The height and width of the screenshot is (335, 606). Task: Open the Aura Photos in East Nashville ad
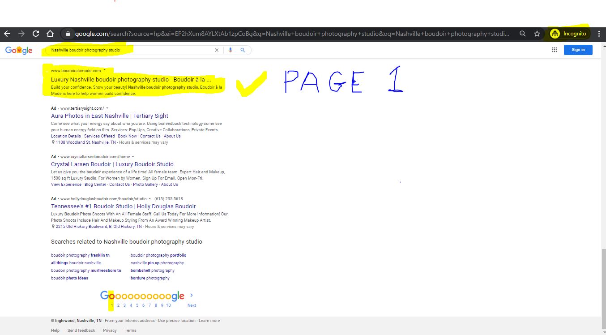[x=110, y=116]
